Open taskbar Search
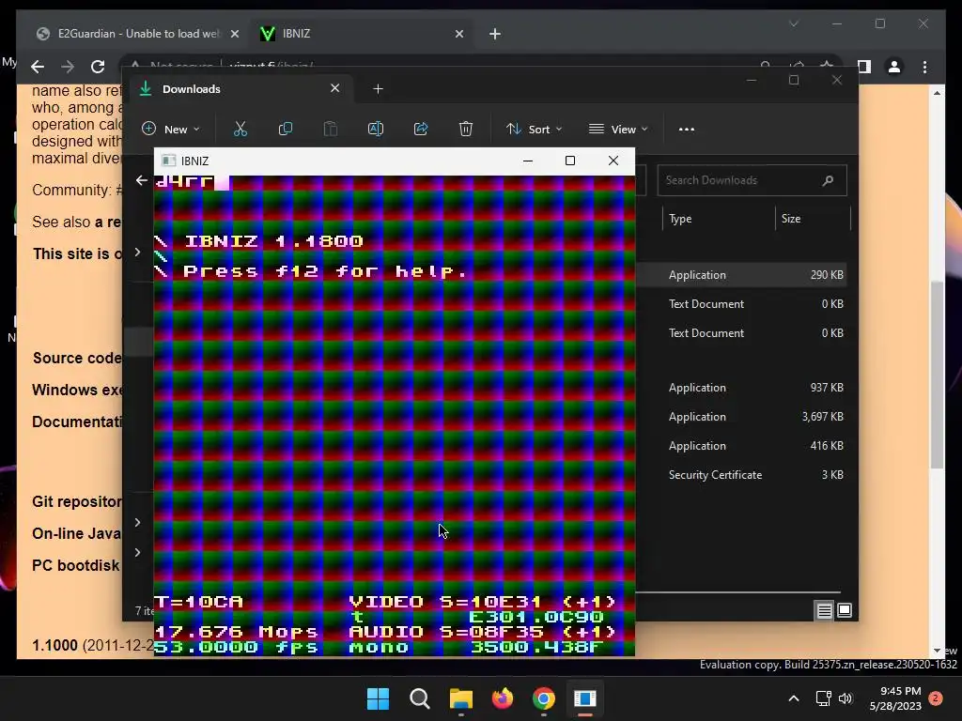The width and height of the screenshot is (962, 721). [x=420, y=698]
